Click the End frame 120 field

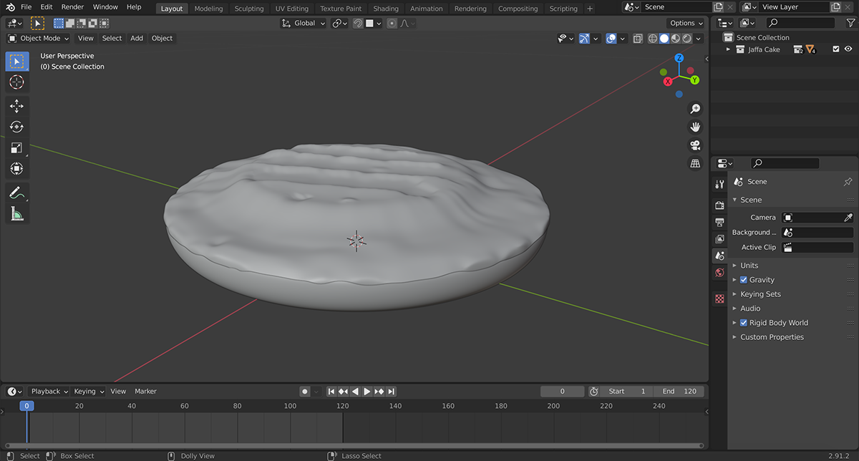pos(680,392)
